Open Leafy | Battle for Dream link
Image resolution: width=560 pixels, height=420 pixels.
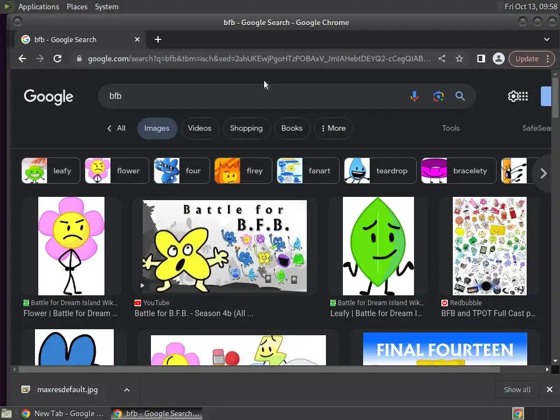coord(376,313)
